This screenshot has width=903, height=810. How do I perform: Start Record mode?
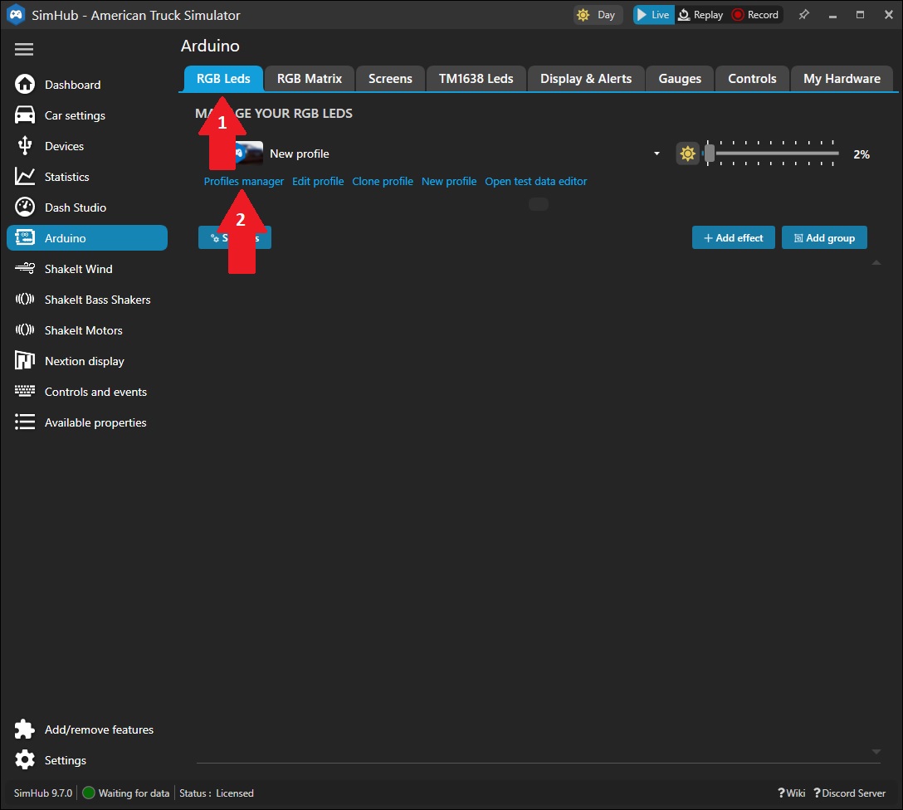[755, 15]
